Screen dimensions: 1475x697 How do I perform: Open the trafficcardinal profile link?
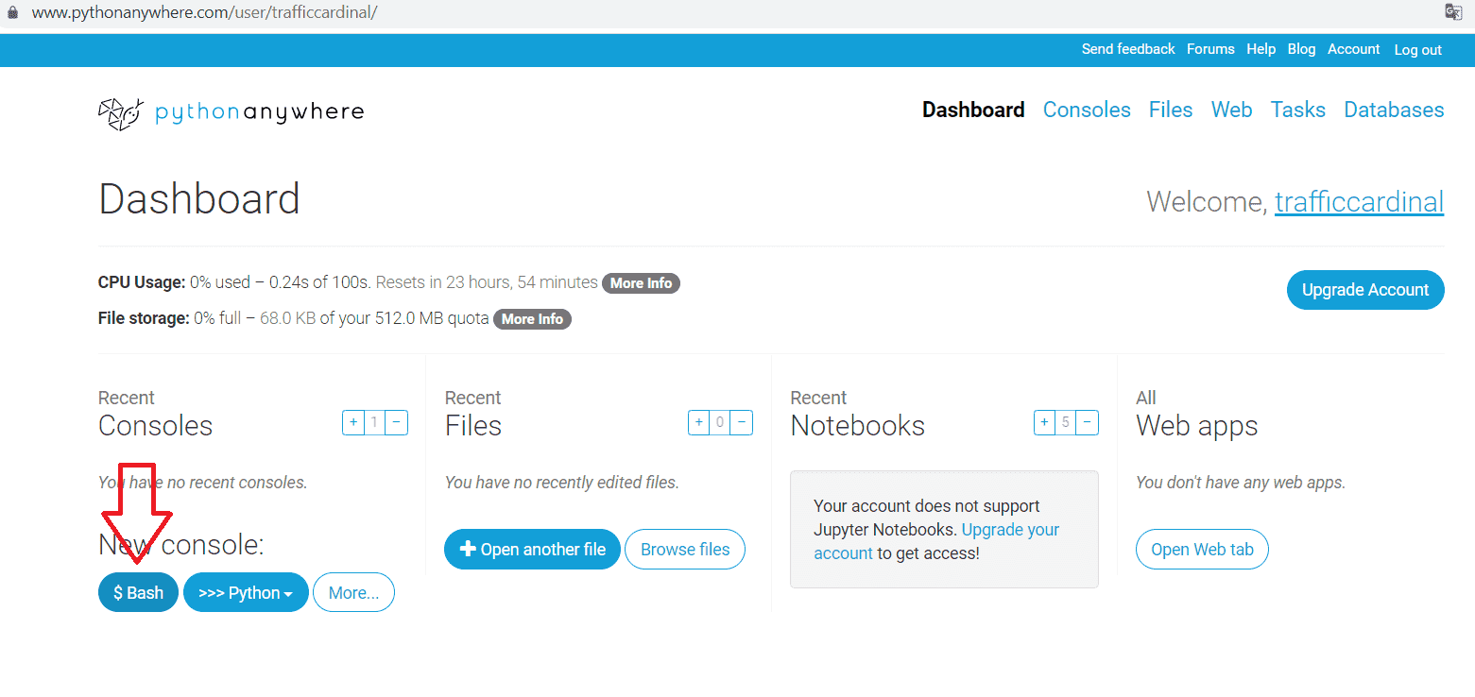click(1359, 201)
